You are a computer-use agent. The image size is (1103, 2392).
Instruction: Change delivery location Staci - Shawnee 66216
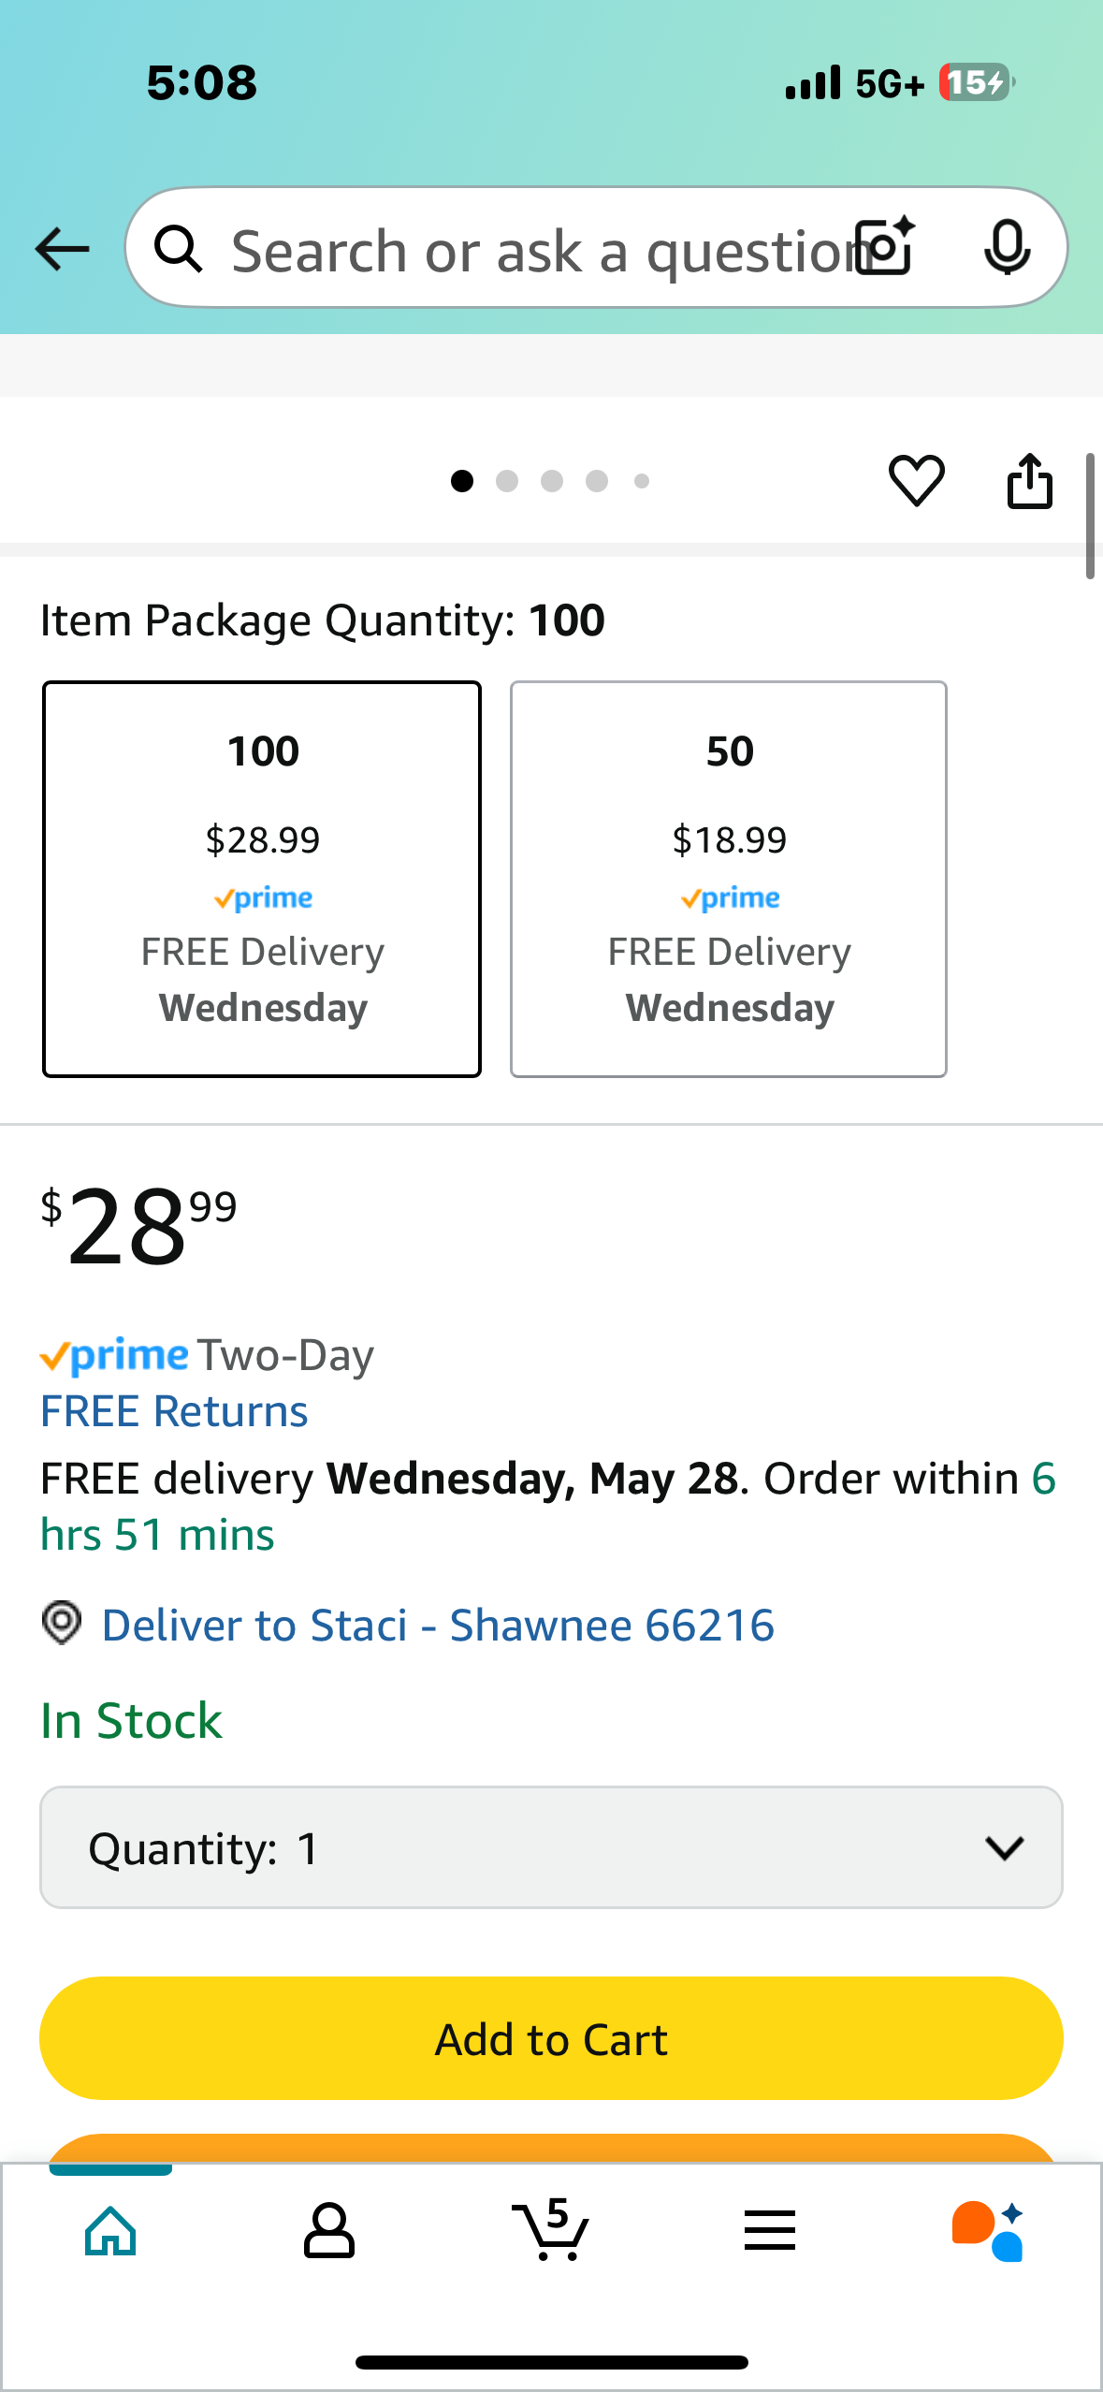coord(437,1626)
